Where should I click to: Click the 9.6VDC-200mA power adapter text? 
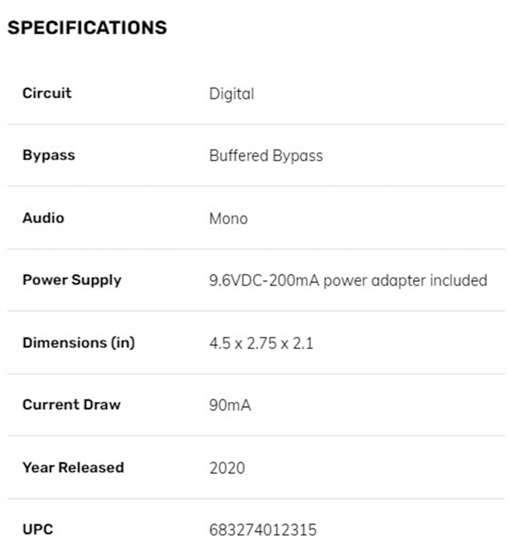pyautogui.click(x=348, y=281)
